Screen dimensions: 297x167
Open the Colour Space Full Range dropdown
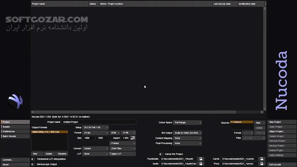[188, 122]
